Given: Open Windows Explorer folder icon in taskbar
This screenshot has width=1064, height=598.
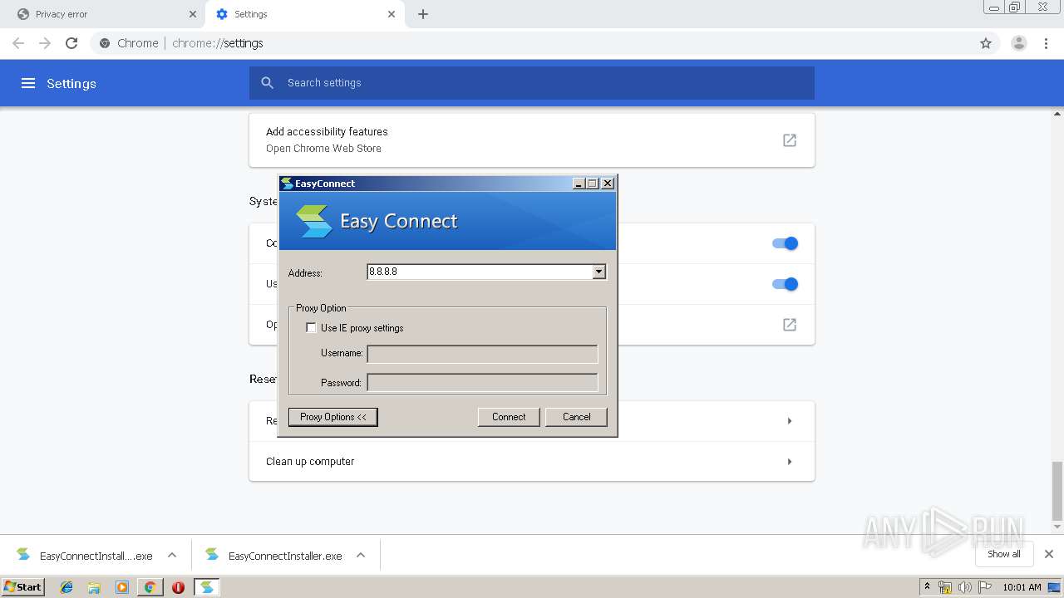Looking at the screenshot, I should [94, 587].
